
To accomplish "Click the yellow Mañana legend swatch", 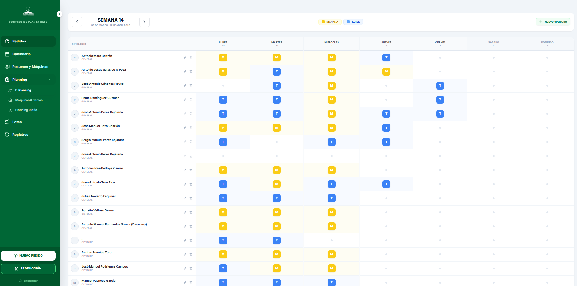I will click(x=323, y=22).
